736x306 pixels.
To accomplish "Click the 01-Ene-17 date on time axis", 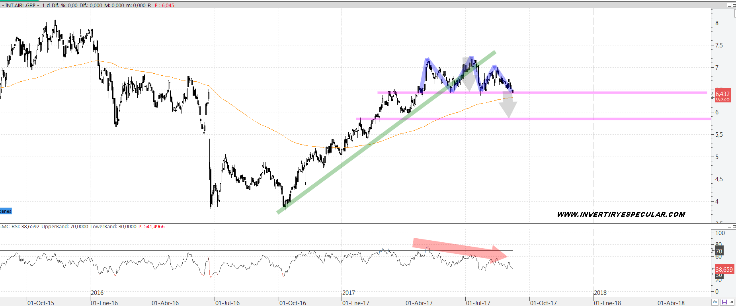I will [355, 303].
